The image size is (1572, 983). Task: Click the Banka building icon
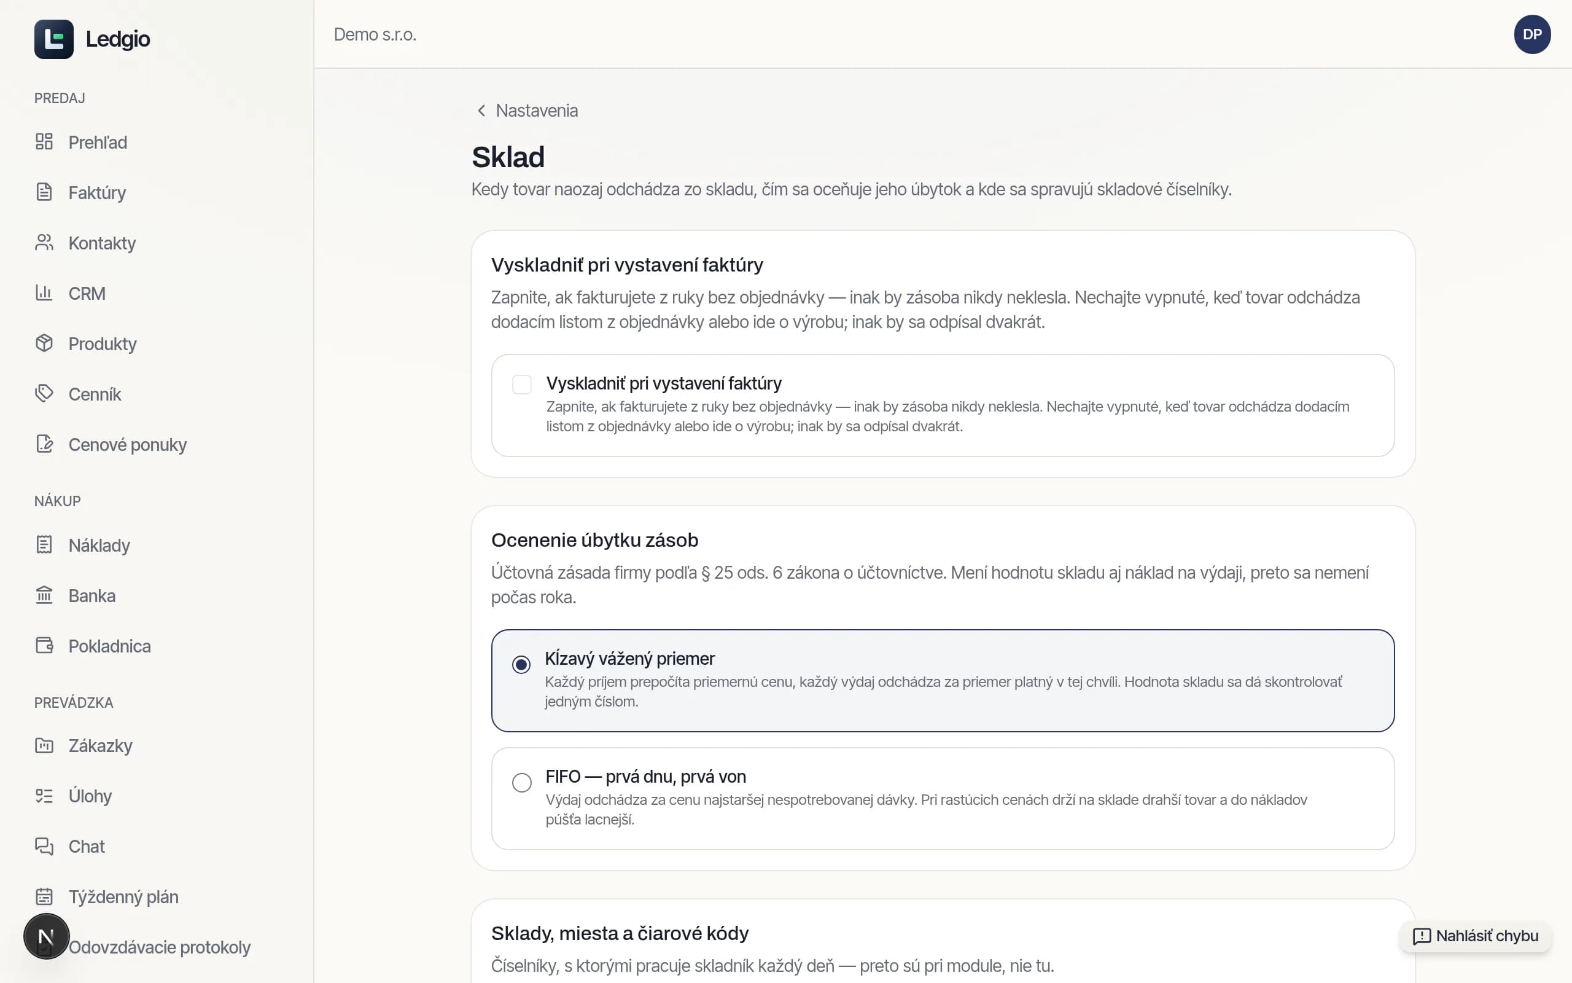click(44, 595)
